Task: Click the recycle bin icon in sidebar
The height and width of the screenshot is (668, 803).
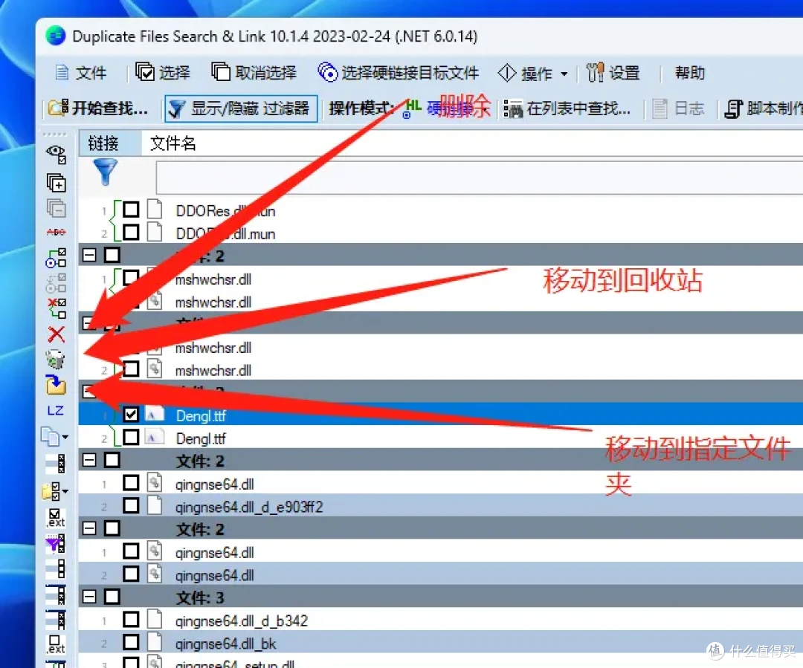Action: 55,360
